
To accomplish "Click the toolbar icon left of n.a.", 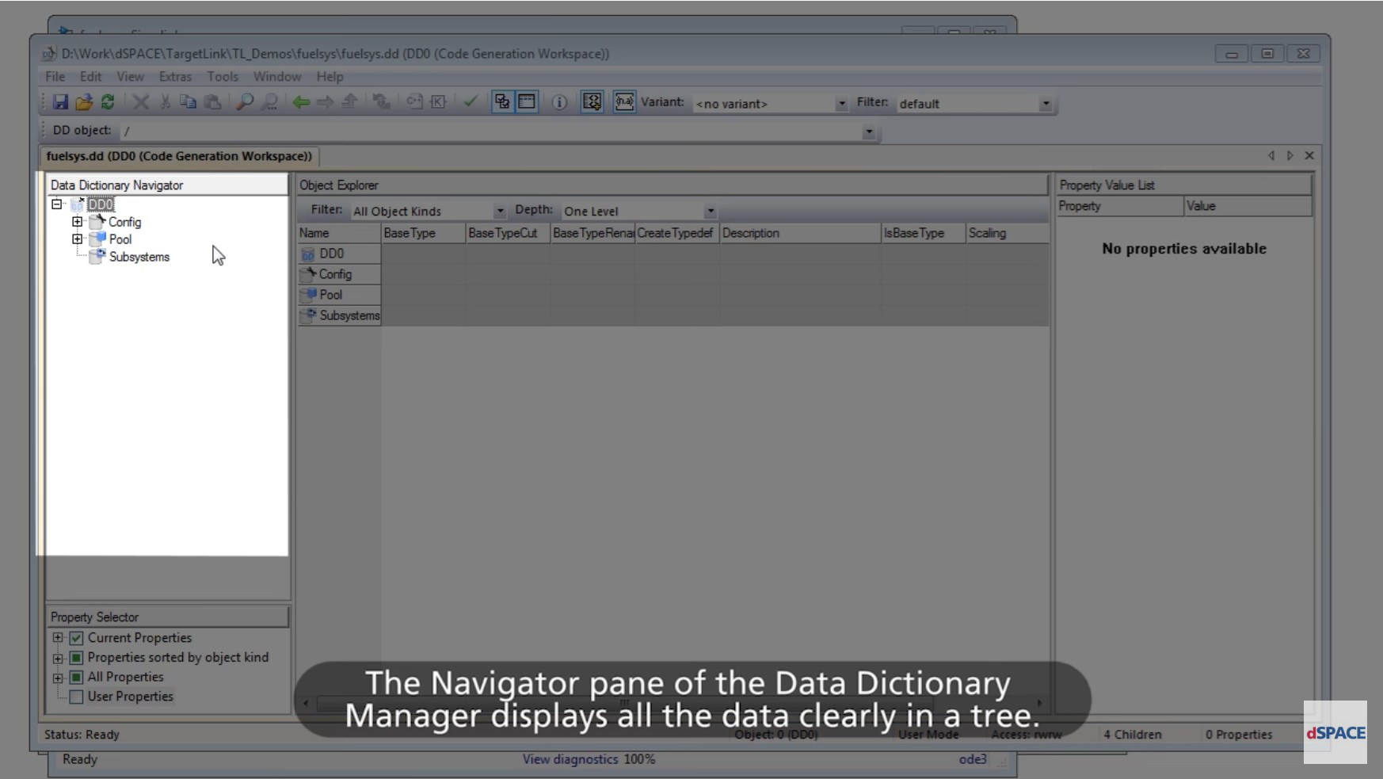I will [592, 102].
